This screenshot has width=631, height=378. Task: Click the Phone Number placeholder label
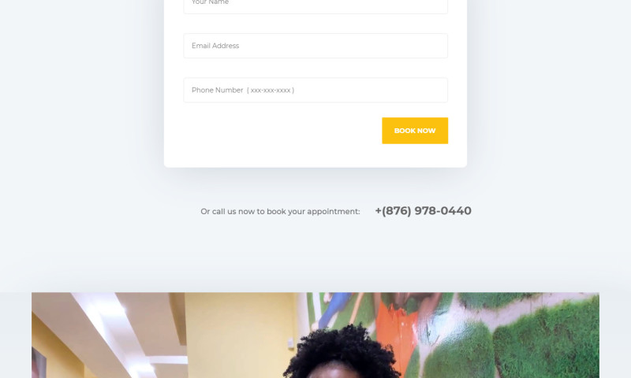coord(218,91)
